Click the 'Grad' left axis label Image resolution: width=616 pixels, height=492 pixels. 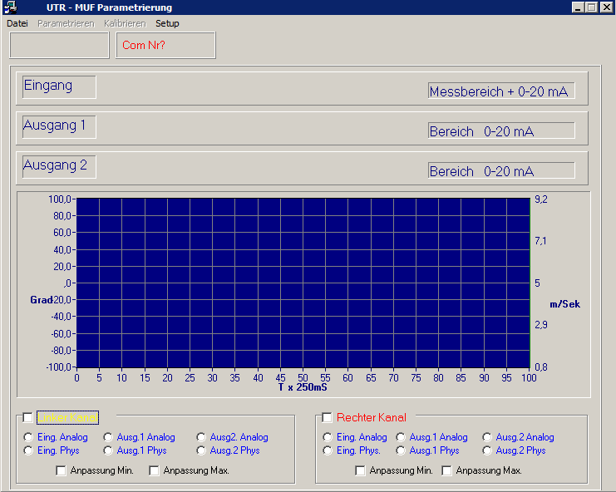click(42, 300)
